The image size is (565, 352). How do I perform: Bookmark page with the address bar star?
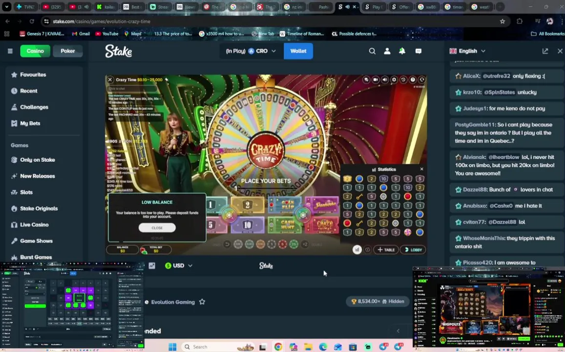pos(502,22)
